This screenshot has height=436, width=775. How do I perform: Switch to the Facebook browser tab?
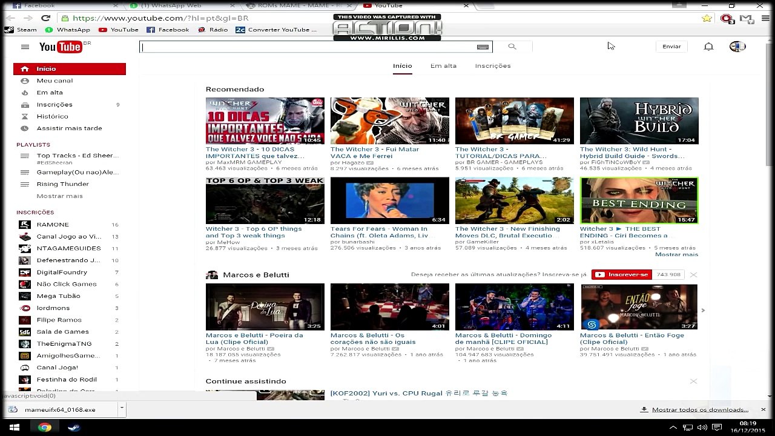point(61,5)
